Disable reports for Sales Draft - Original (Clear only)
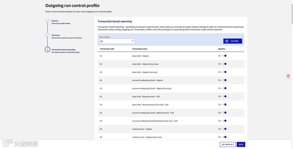Screen dimensions: 293x149 (x=224, y=64)
